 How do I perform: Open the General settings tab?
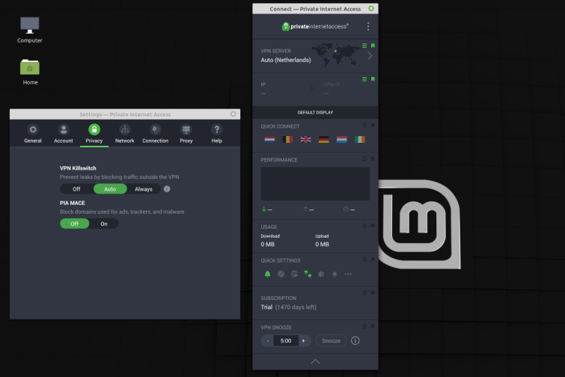click(33, 134)
